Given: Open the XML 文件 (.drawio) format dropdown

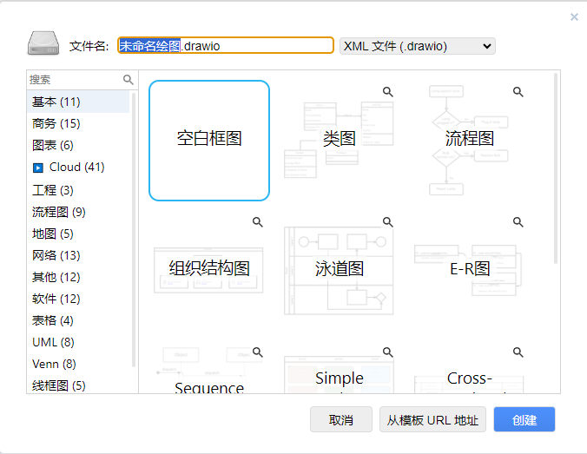Looking at the screenshot, I should tap(417, 46).
